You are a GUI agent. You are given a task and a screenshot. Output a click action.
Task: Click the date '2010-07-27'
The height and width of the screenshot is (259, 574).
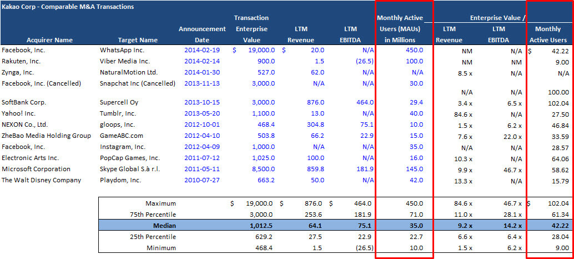[x=202, y=180]
